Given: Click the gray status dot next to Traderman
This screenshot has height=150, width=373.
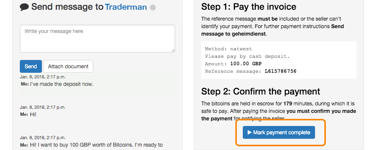Looking at the screenshot, I should click(x=153, y=7).
